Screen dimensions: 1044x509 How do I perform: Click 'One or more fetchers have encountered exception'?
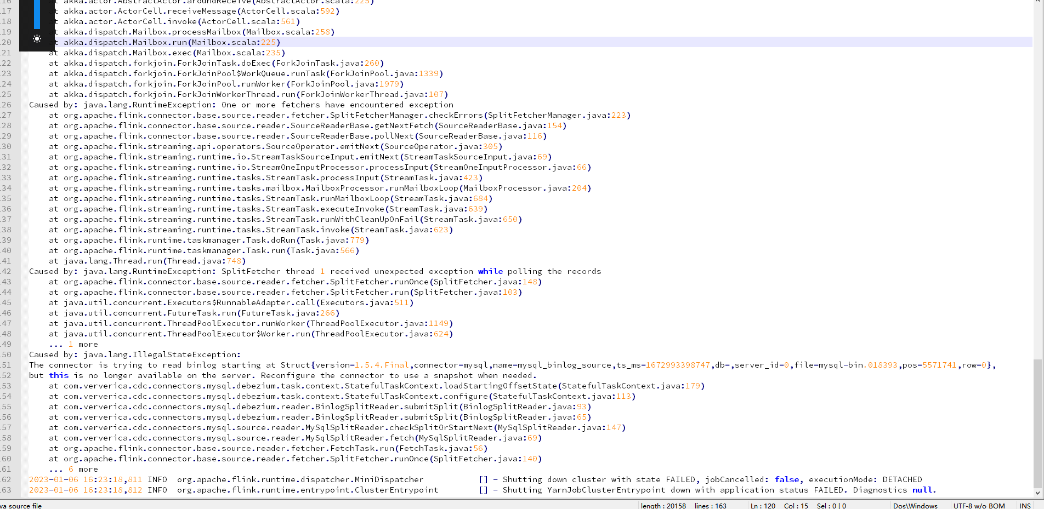point(337,105)
